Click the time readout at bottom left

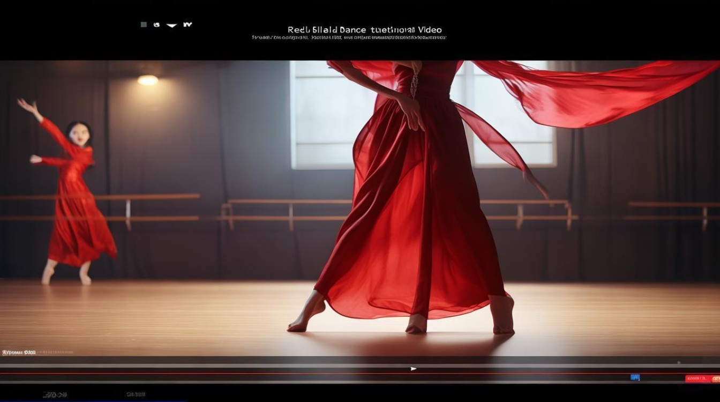(55, 395)
